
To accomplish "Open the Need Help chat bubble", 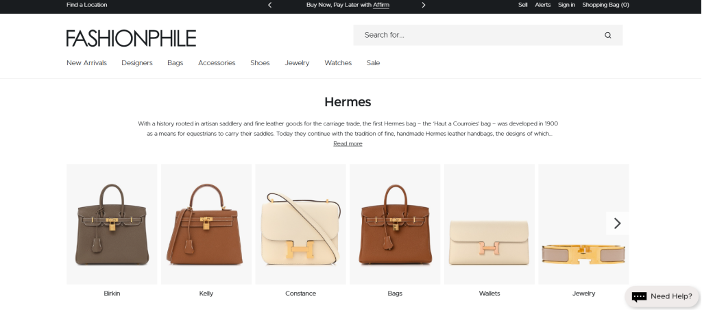I will pos(662,296).
